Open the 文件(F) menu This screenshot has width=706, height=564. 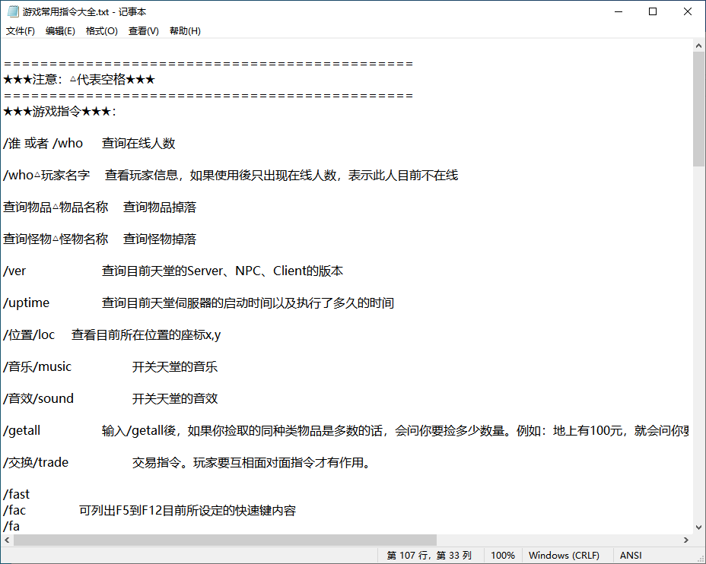pos(21,31)
